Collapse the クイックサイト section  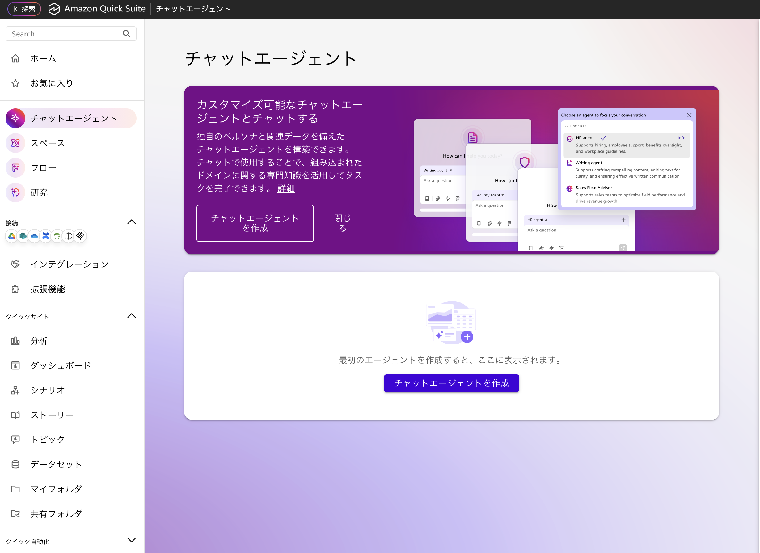[x=132, y=315]
